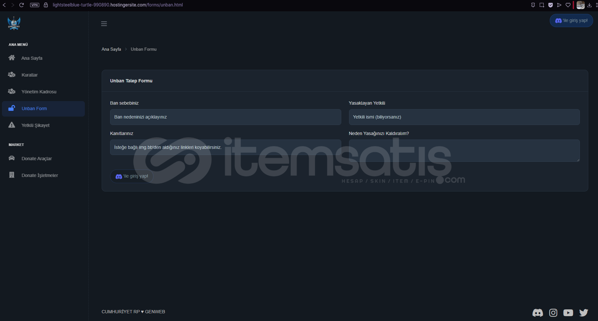This screenshot has width=598, height=321.
Task: Click the browser profile avatar
Action: [581, 5]
